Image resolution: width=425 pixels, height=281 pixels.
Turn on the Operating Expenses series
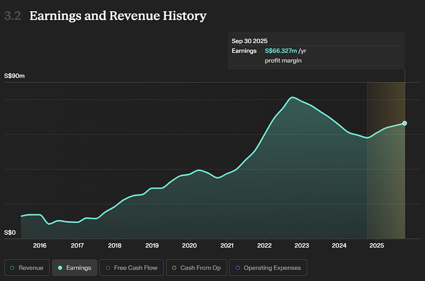pyautogui.click(x=268, y=268)
